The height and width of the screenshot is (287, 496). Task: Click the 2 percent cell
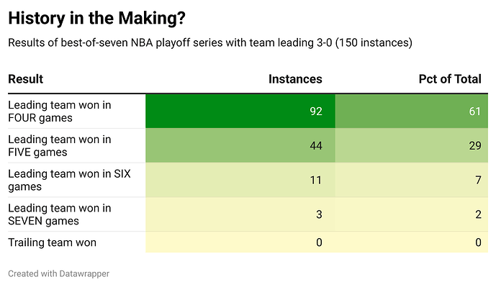[x=412, y=214]
